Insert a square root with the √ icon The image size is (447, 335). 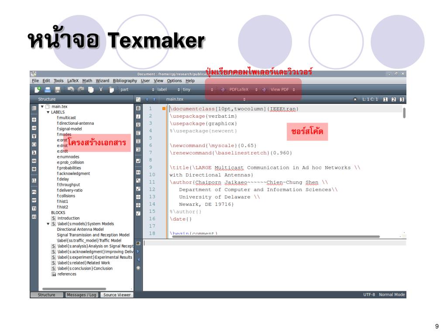pos(138,213)
